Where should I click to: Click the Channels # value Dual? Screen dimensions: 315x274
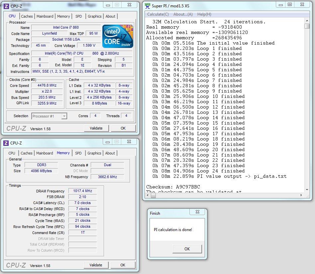(x=107, y=165)
